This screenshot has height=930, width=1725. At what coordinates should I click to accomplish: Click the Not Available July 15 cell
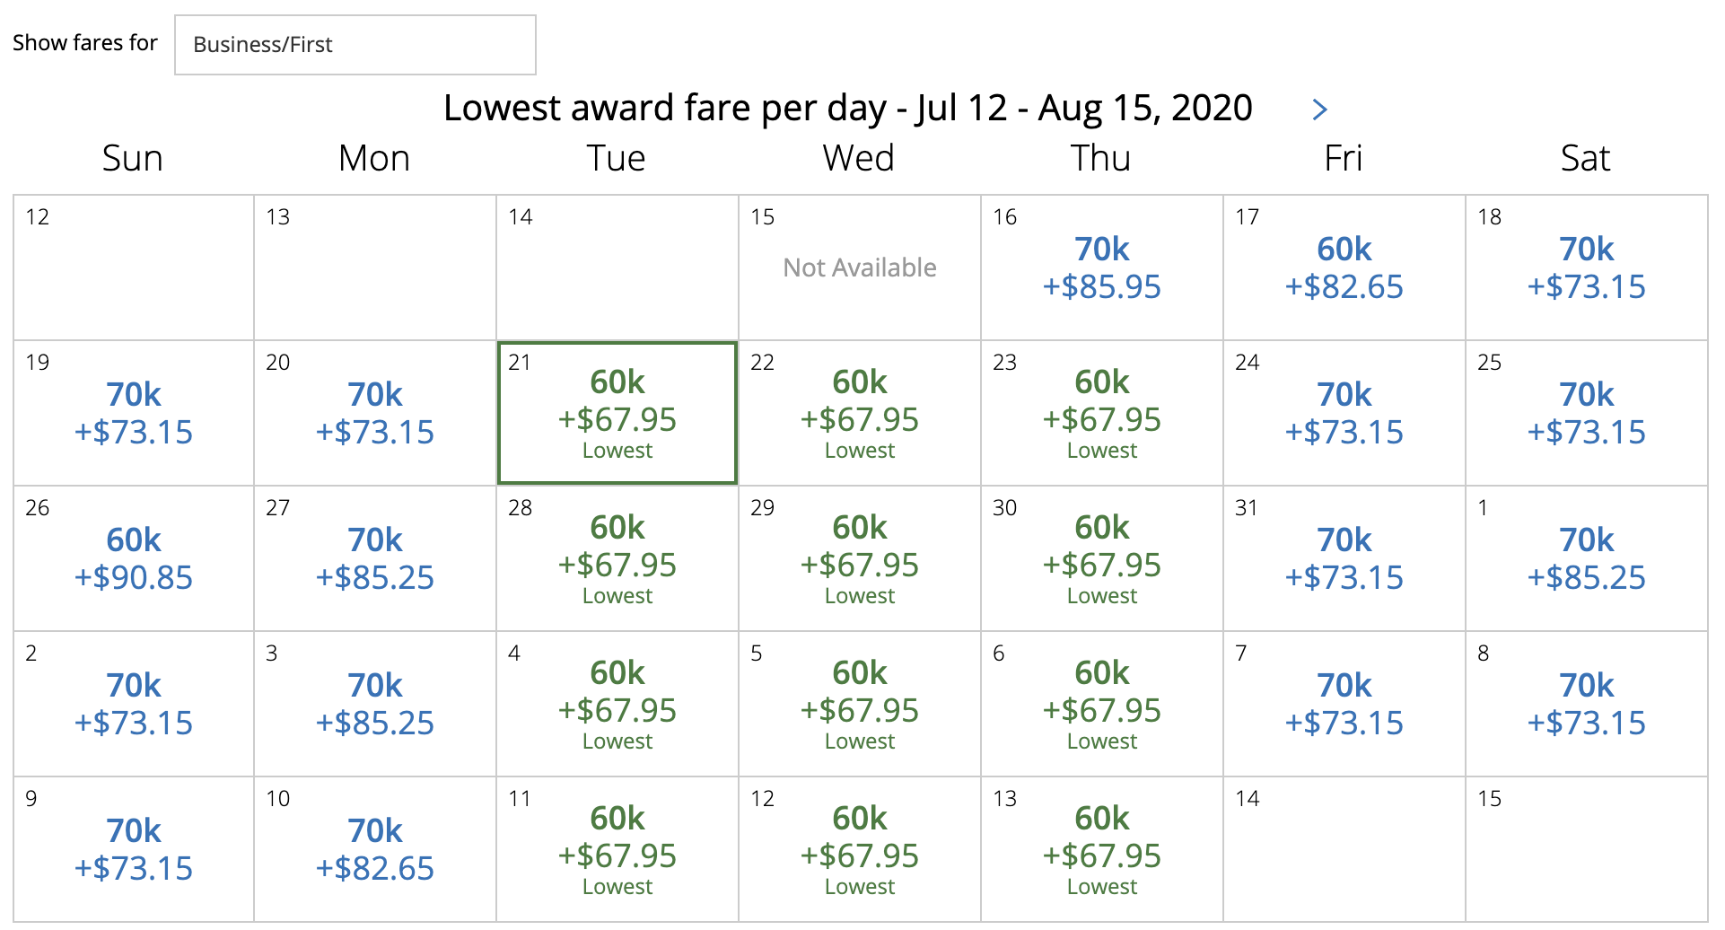coord(860,268)
